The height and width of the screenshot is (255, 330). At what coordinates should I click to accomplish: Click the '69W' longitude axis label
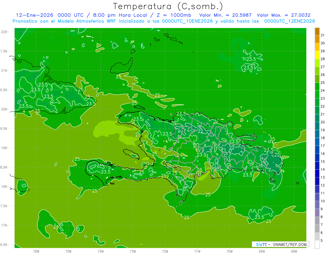[262, 251]
